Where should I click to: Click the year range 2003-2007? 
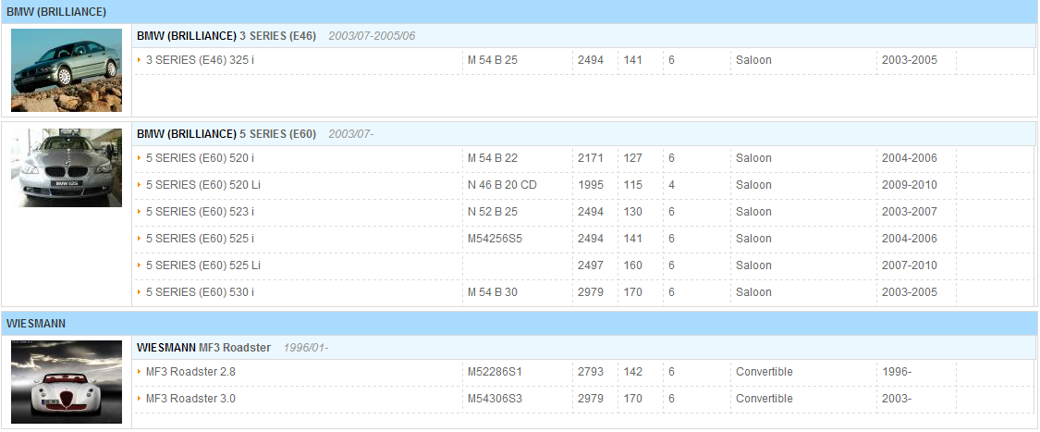click(x=910, y=212)
